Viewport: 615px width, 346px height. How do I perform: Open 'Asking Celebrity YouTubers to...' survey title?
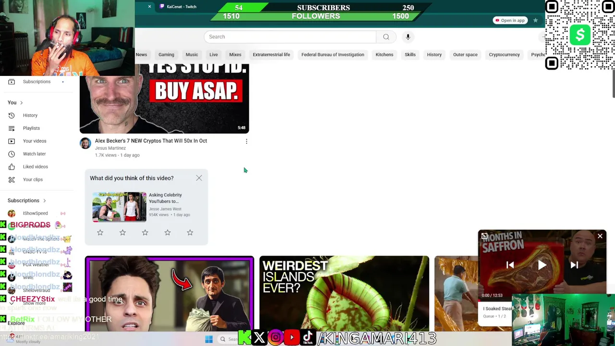coord(165,198)
